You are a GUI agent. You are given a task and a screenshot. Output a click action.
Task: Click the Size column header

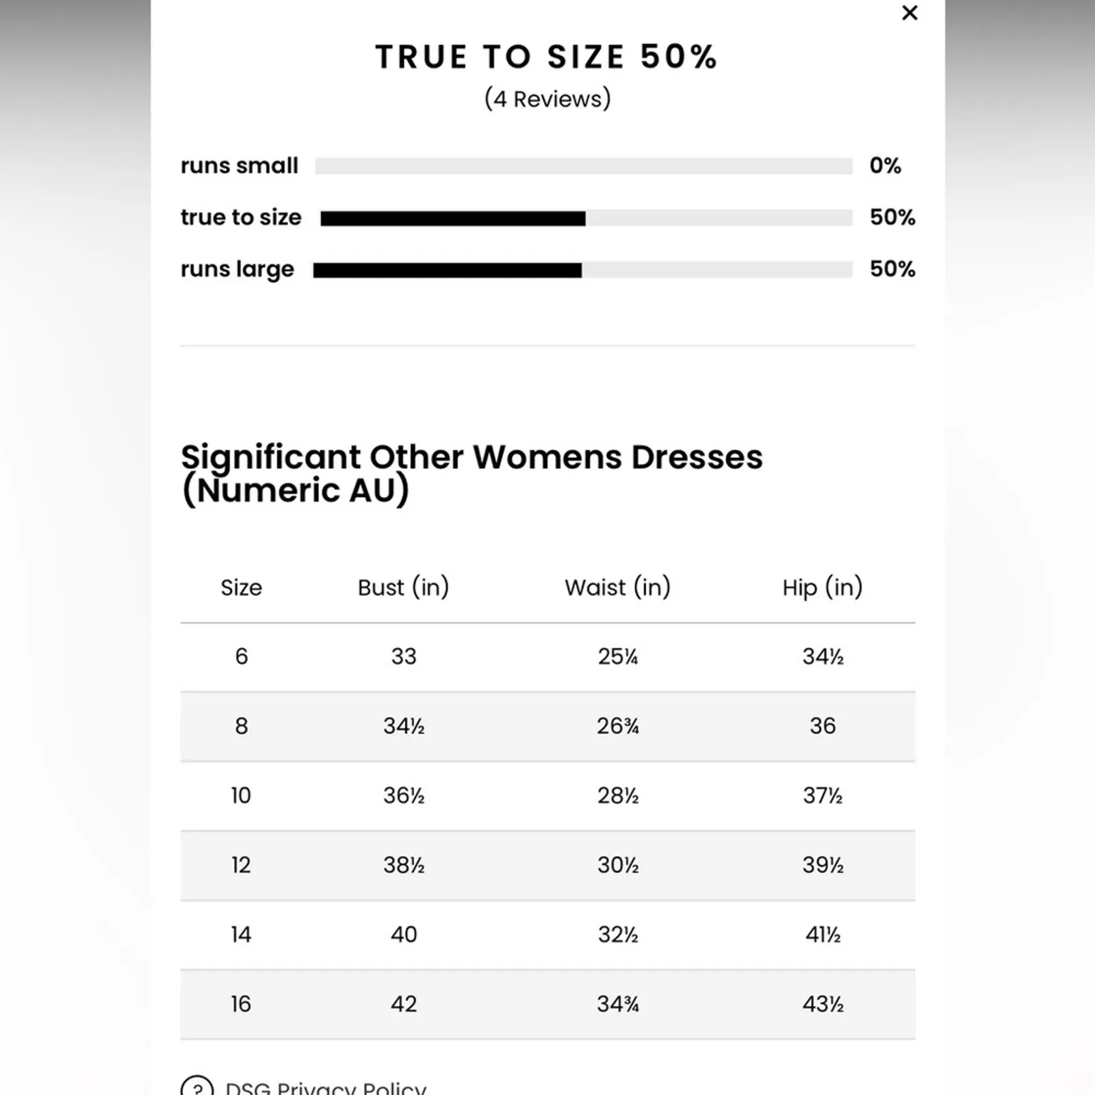pyautogui.click(x=241, y=588)
